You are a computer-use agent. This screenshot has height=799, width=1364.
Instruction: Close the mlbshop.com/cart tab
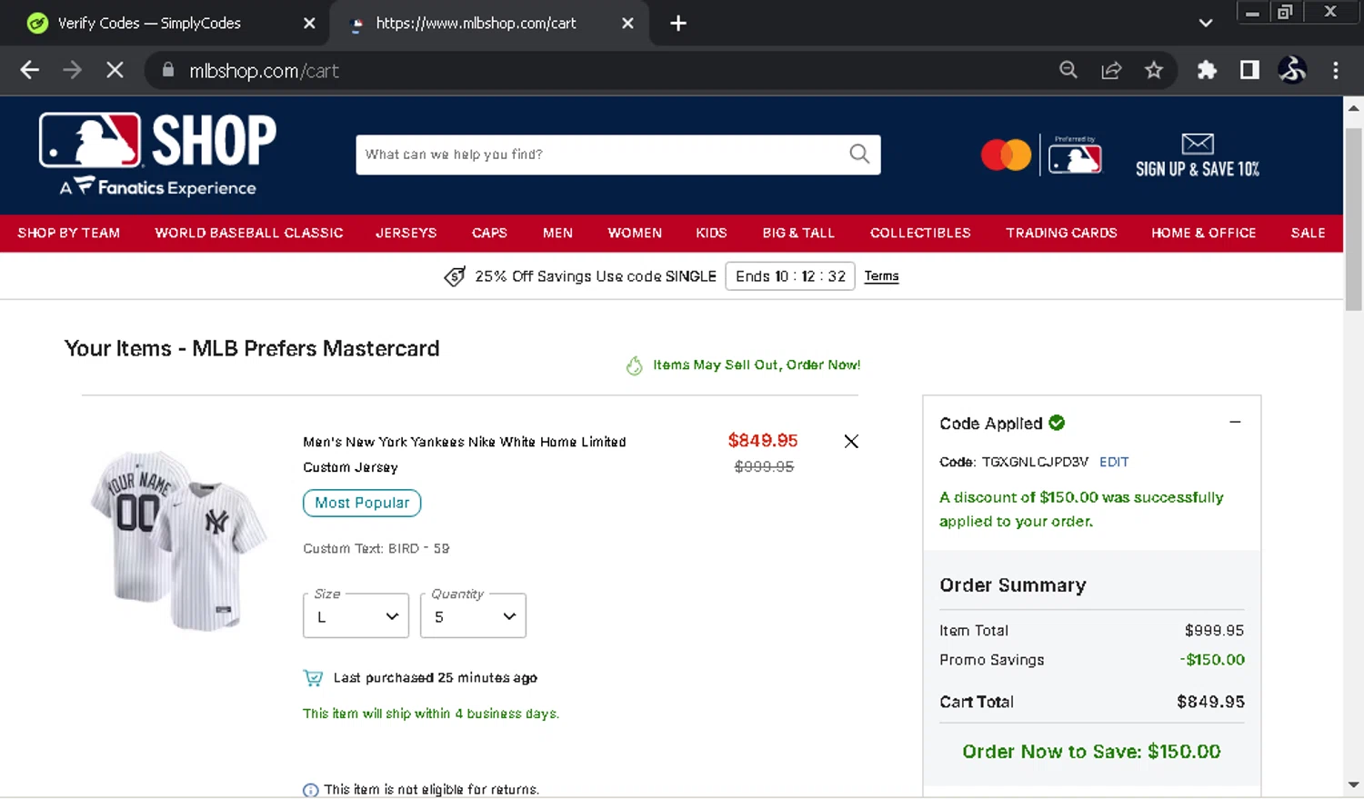627,24
